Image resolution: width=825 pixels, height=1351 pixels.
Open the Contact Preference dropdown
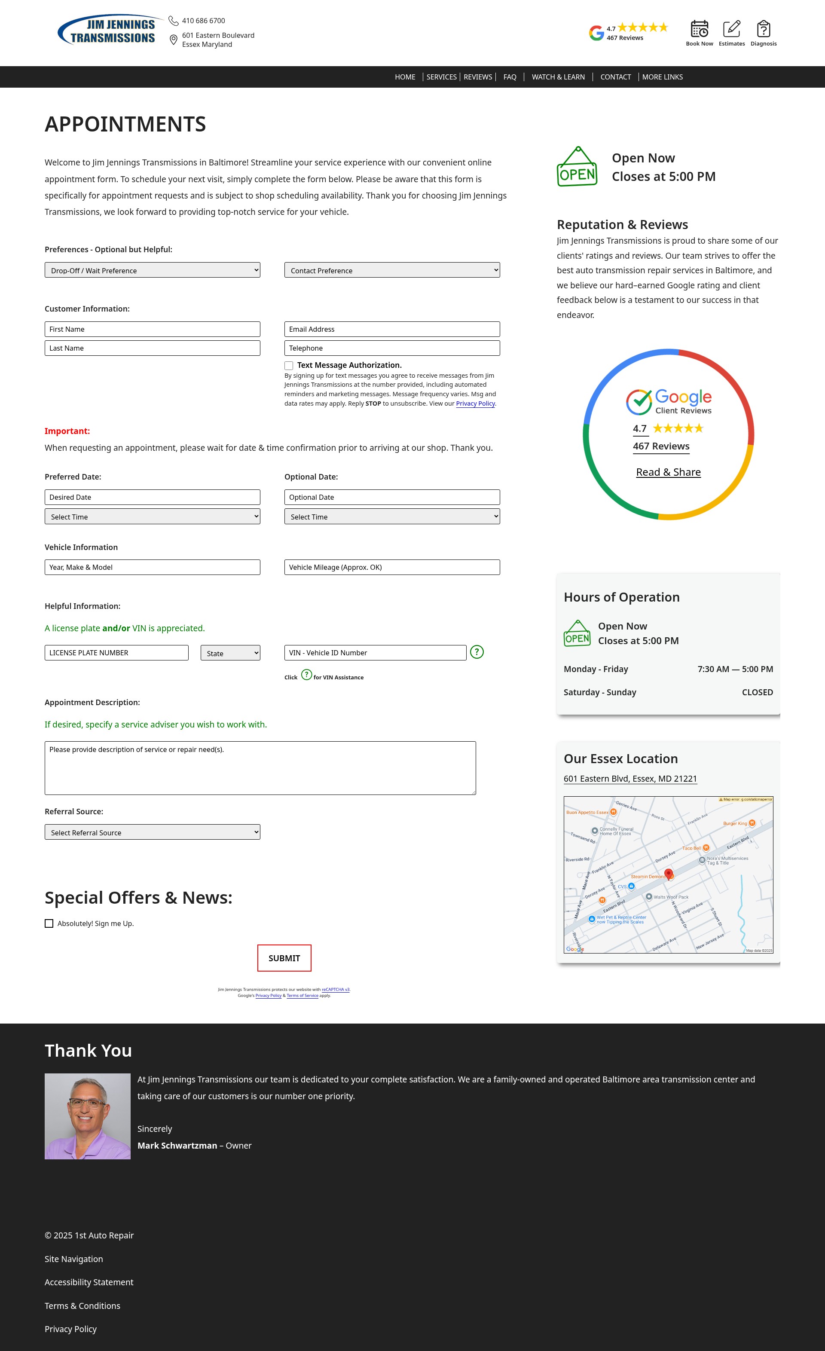pyautogui.click(x=392, y=270)
